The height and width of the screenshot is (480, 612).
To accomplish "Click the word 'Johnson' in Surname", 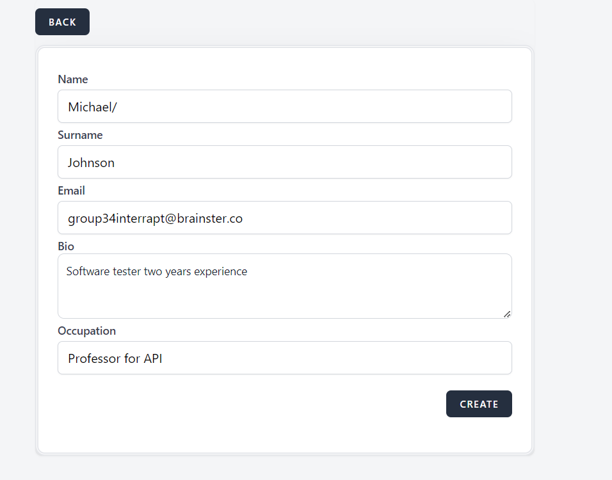I will [91, 163].
